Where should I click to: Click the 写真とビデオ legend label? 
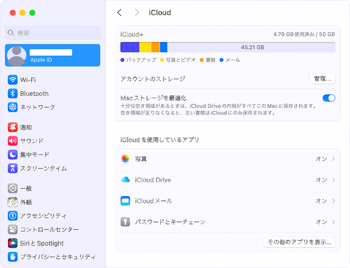coord(181,60)
